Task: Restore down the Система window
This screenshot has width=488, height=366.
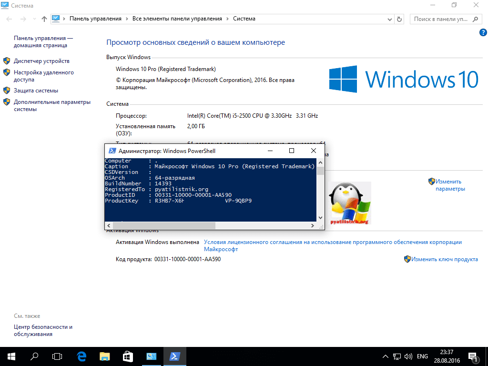Action: pos(454,5)
